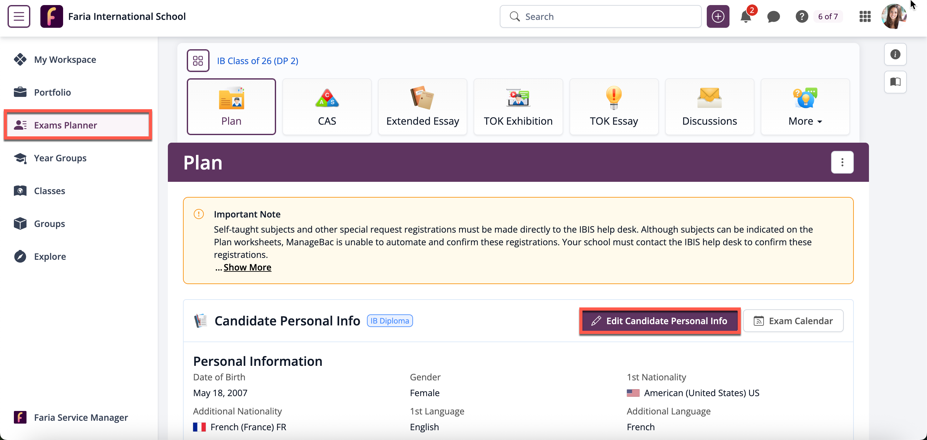Open the info panel icon

[x=895, y=54]
